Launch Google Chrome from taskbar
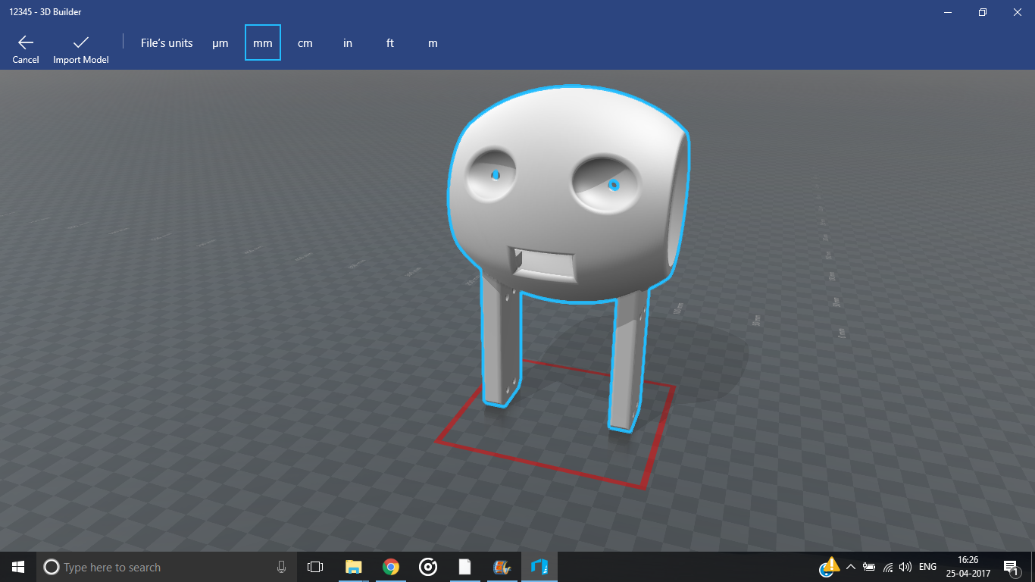This screenshot has width=1035, height=582. pyautogui.click(x=390, y=567)
